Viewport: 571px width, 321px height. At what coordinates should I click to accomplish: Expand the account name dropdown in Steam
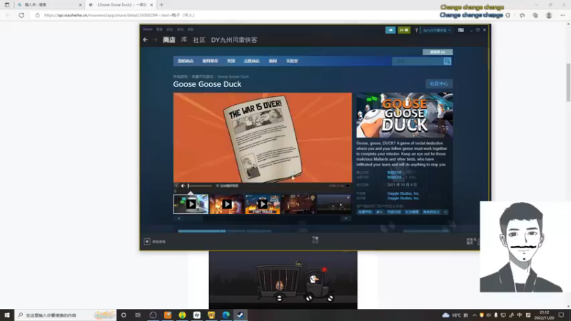click(437, 30)
